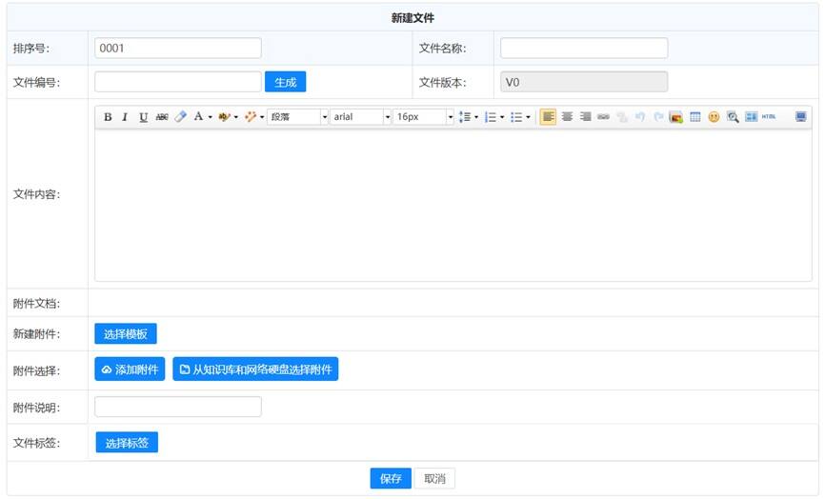
Task: Click the 添加附件 upload button
Action: coord(130,369)
